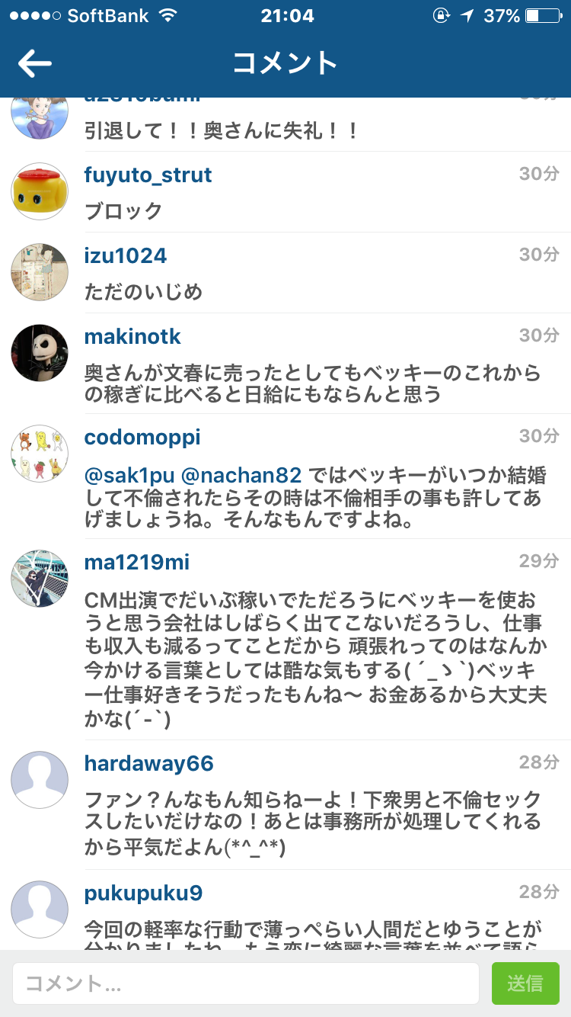Tap the @nachan82 mention
This screenshot has height=1017, width=571.
(241, 476)
